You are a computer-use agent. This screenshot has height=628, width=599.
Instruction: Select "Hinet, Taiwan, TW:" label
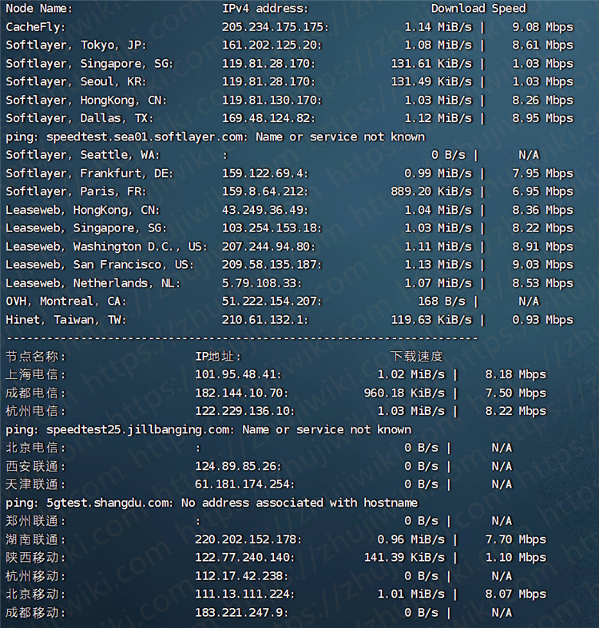66,320
